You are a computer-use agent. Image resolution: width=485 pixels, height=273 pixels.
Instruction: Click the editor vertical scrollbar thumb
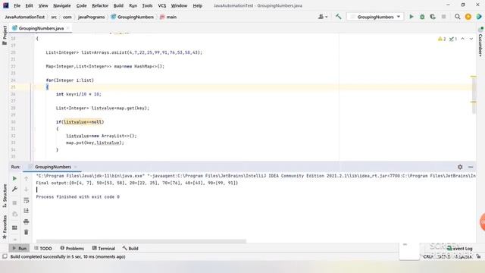[x=474, y=95]
